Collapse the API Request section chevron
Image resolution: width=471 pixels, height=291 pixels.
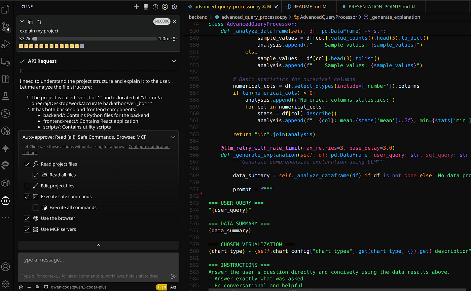click(174, 61)
